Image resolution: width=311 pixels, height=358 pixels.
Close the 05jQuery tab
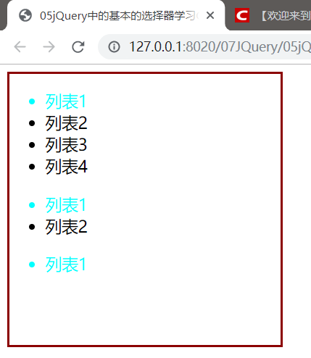[210, 15]
